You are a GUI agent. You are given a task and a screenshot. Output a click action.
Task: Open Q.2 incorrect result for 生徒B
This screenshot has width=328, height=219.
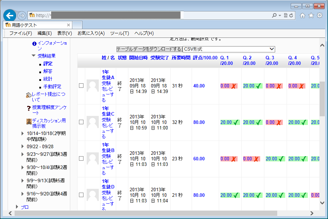[251, 159]
